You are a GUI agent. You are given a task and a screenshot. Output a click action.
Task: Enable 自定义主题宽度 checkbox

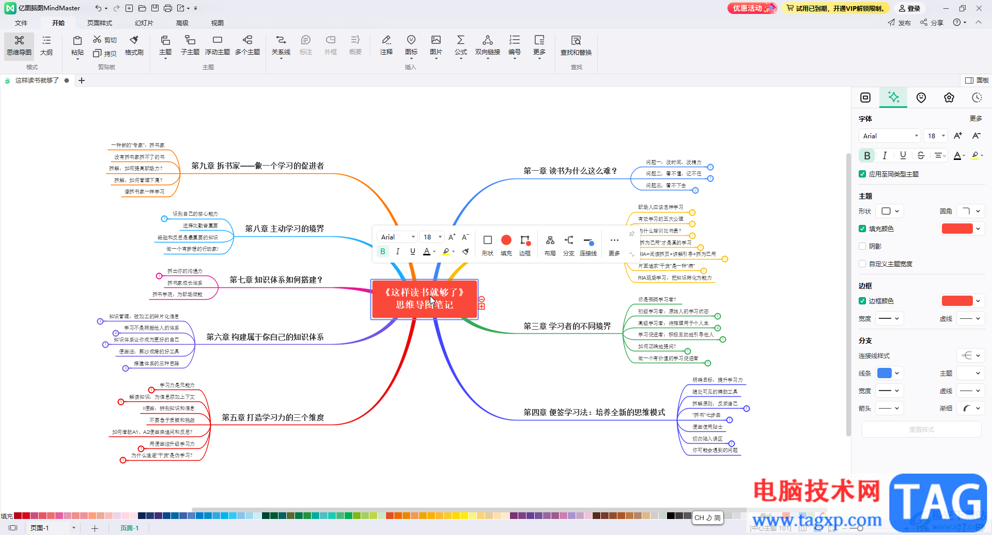tap(862, 264)
